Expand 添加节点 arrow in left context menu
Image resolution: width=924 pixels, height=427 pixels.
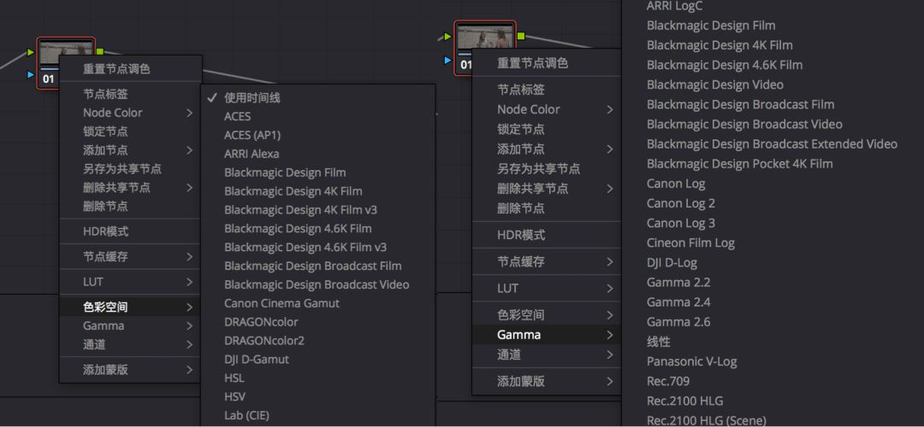(x=190, y=150)
